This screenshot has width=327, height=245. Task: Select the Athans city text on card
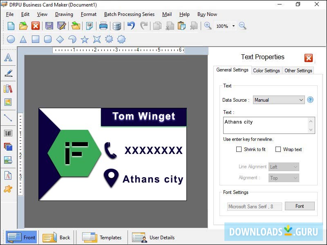coord(153,179)
